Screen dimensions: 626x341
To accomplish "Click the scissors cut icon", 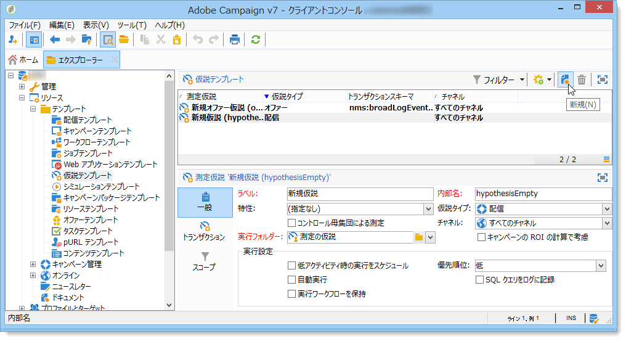I will pyautogui.click(x=160, y=39).
